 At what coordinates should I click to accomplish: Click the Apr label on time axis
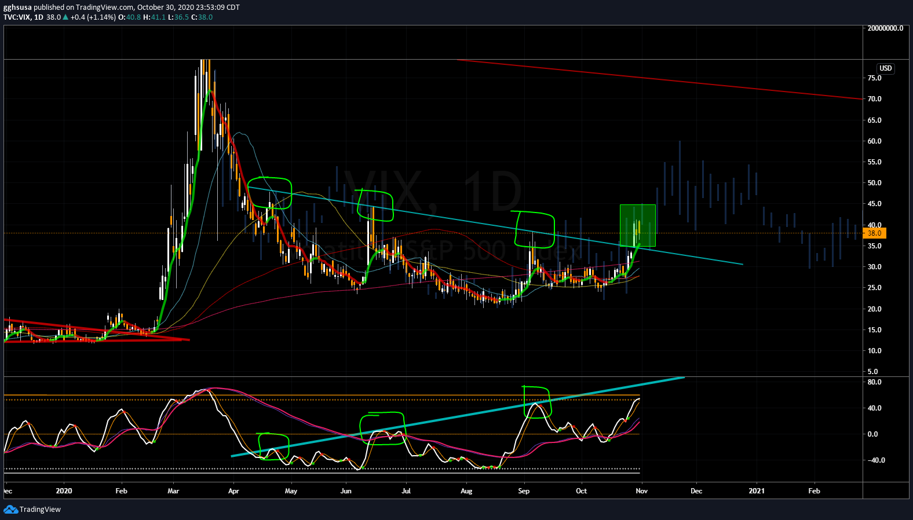click(x=233, y=491)
